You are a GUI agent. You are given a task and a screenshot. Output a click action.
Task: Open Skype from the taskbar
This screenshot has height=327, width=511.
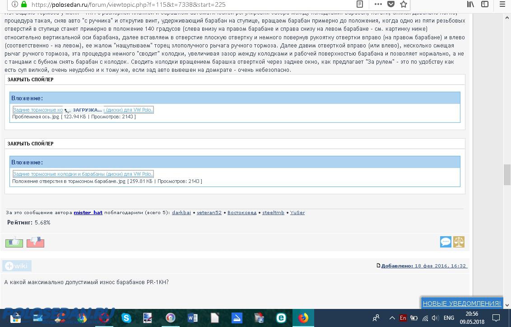tap(126, 318)
